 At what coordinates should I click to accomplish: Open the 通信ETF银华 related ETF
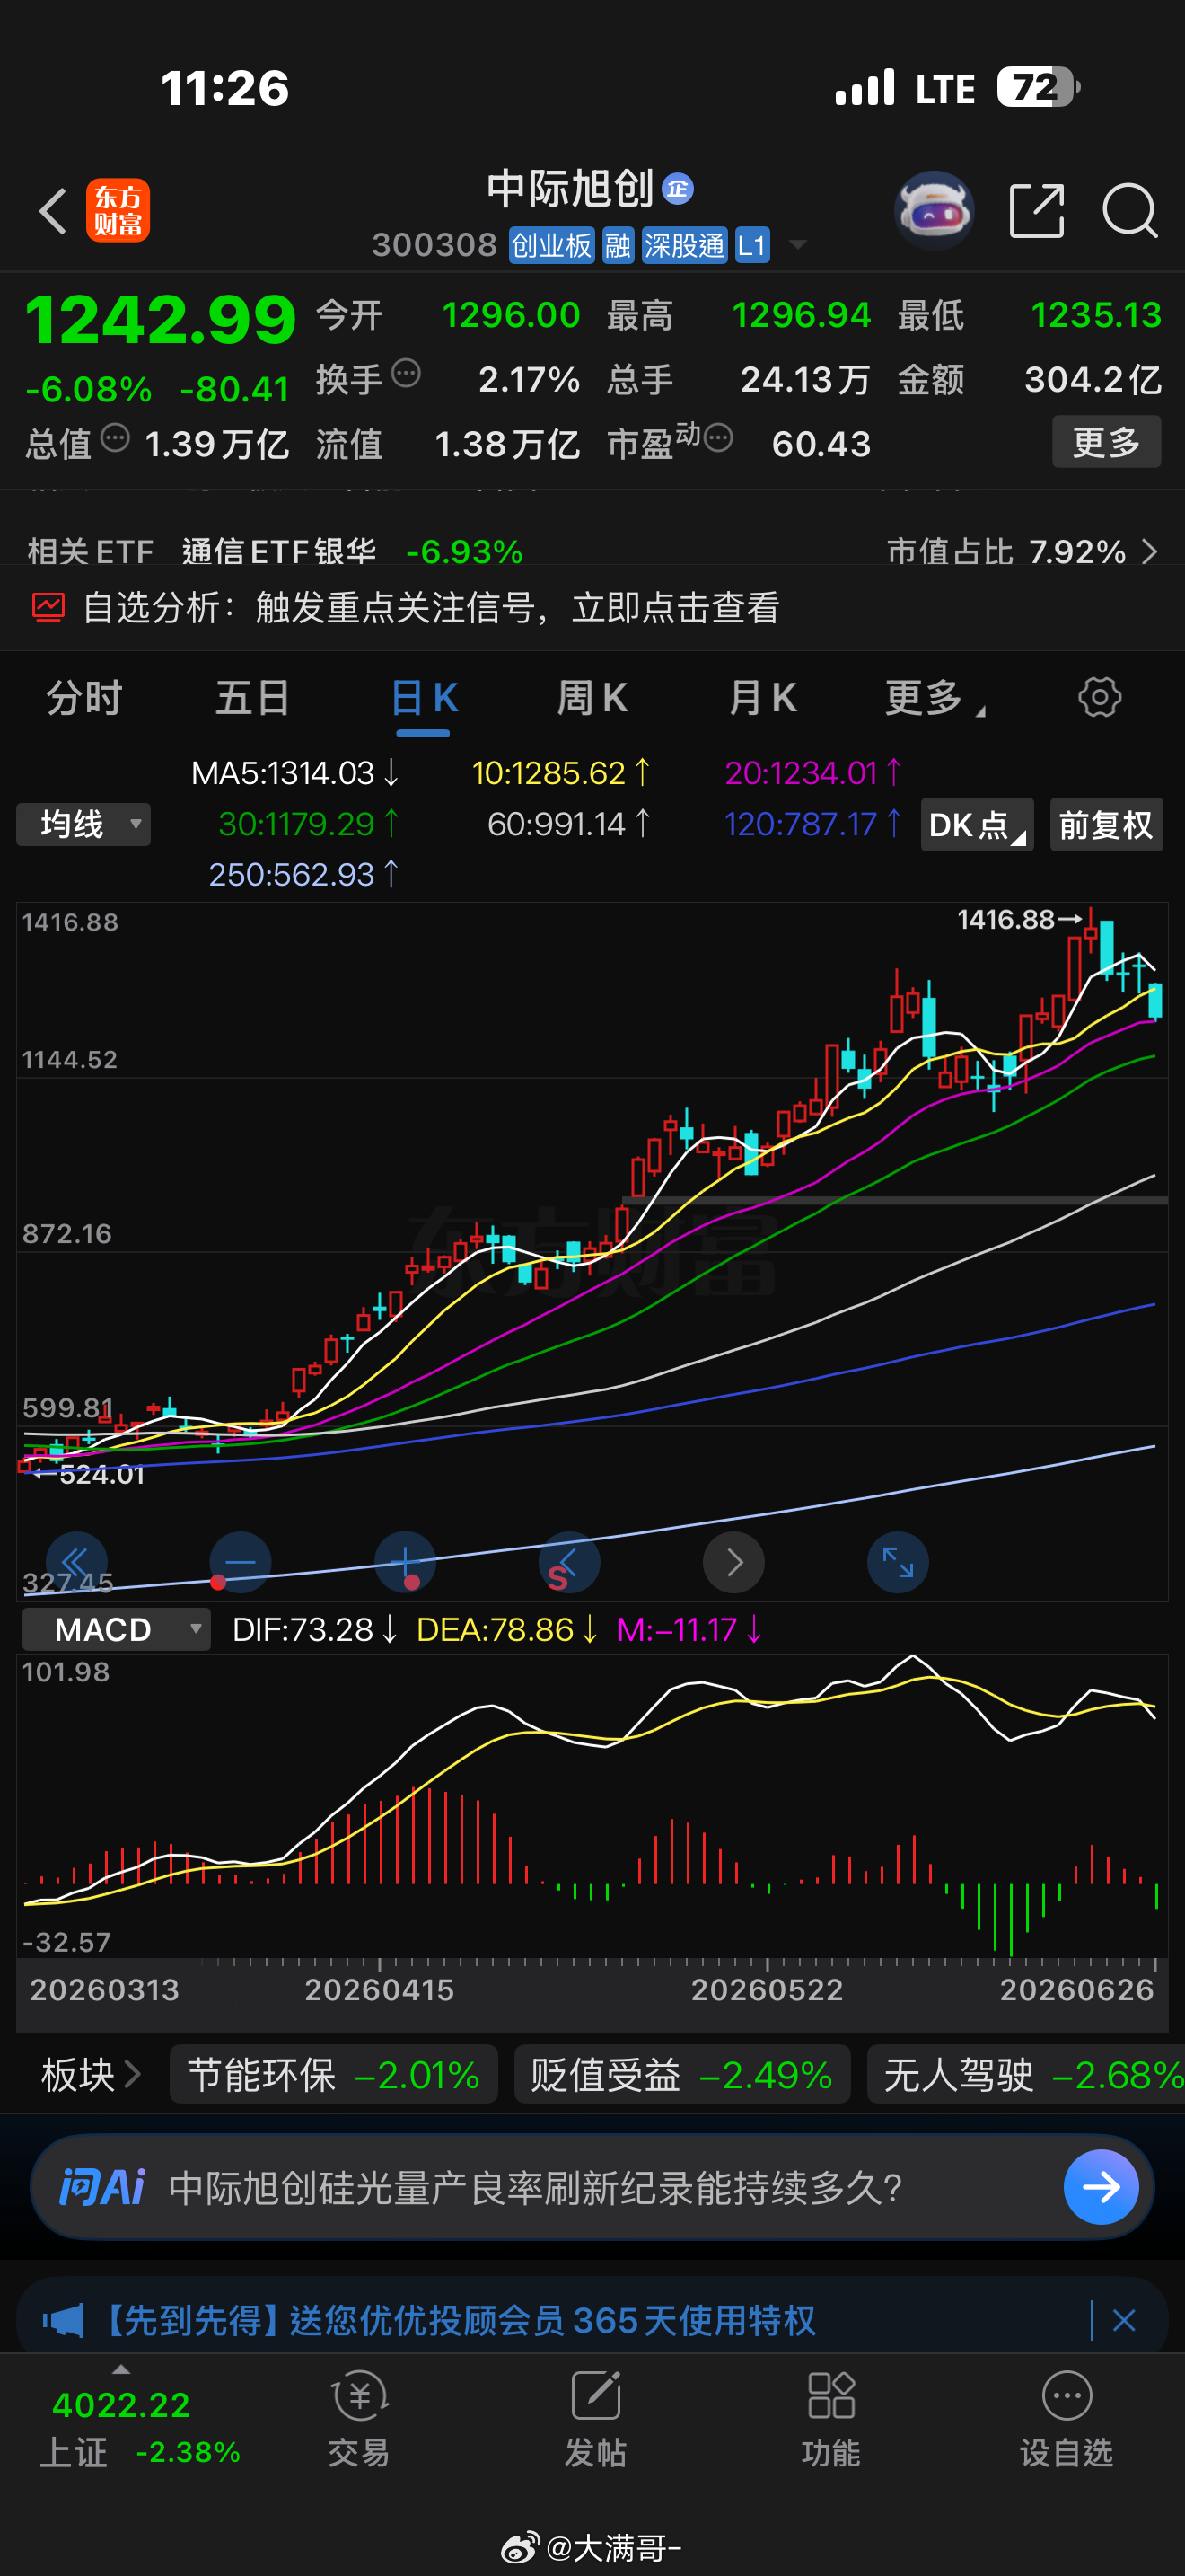click(x=279, y=551)
